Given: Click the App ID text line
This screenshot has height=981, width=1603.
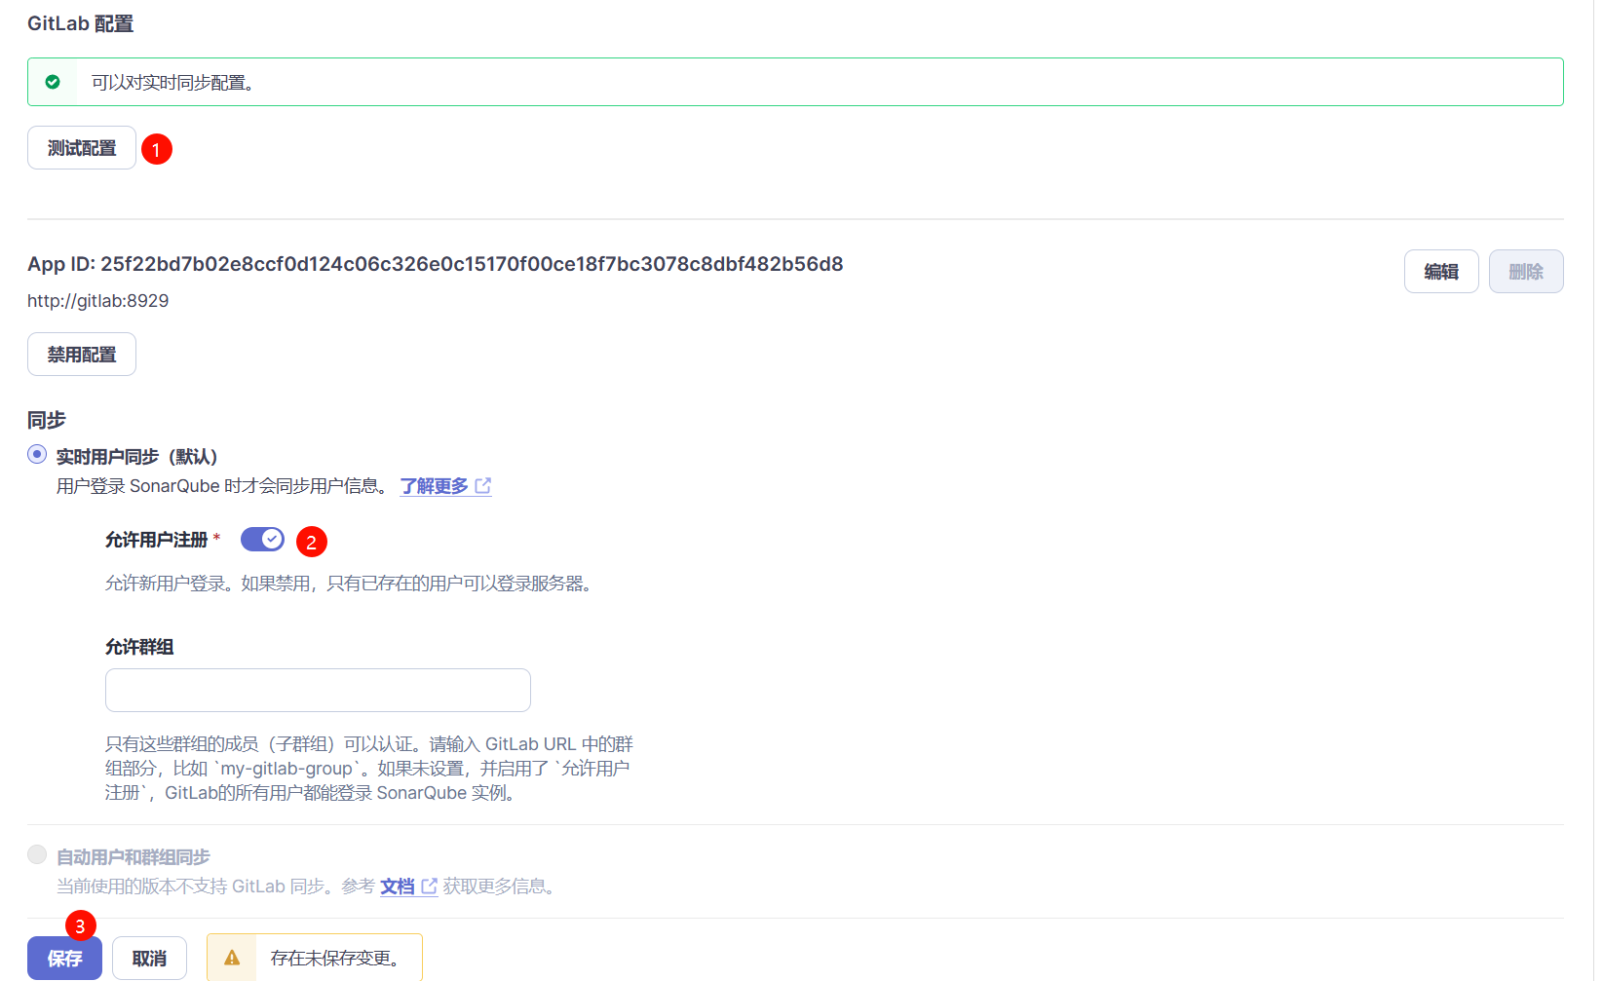Looking at the screenshot, I should tap(435, 264).
